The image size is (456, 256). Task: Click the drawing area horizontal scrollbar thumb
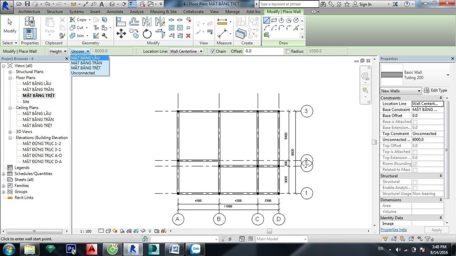pyautogui.click(x=269, y=231)
